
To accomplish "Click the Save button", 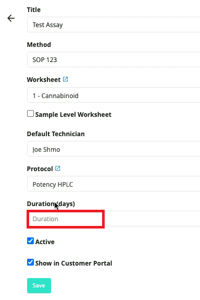I will click(39, 285).
